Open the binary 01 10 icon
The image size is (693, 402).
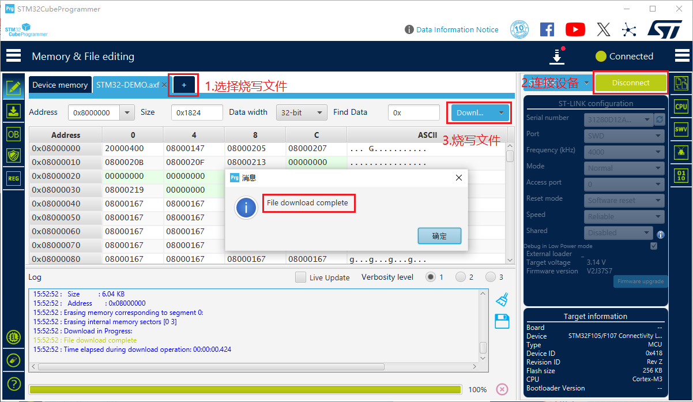(681, 175)
